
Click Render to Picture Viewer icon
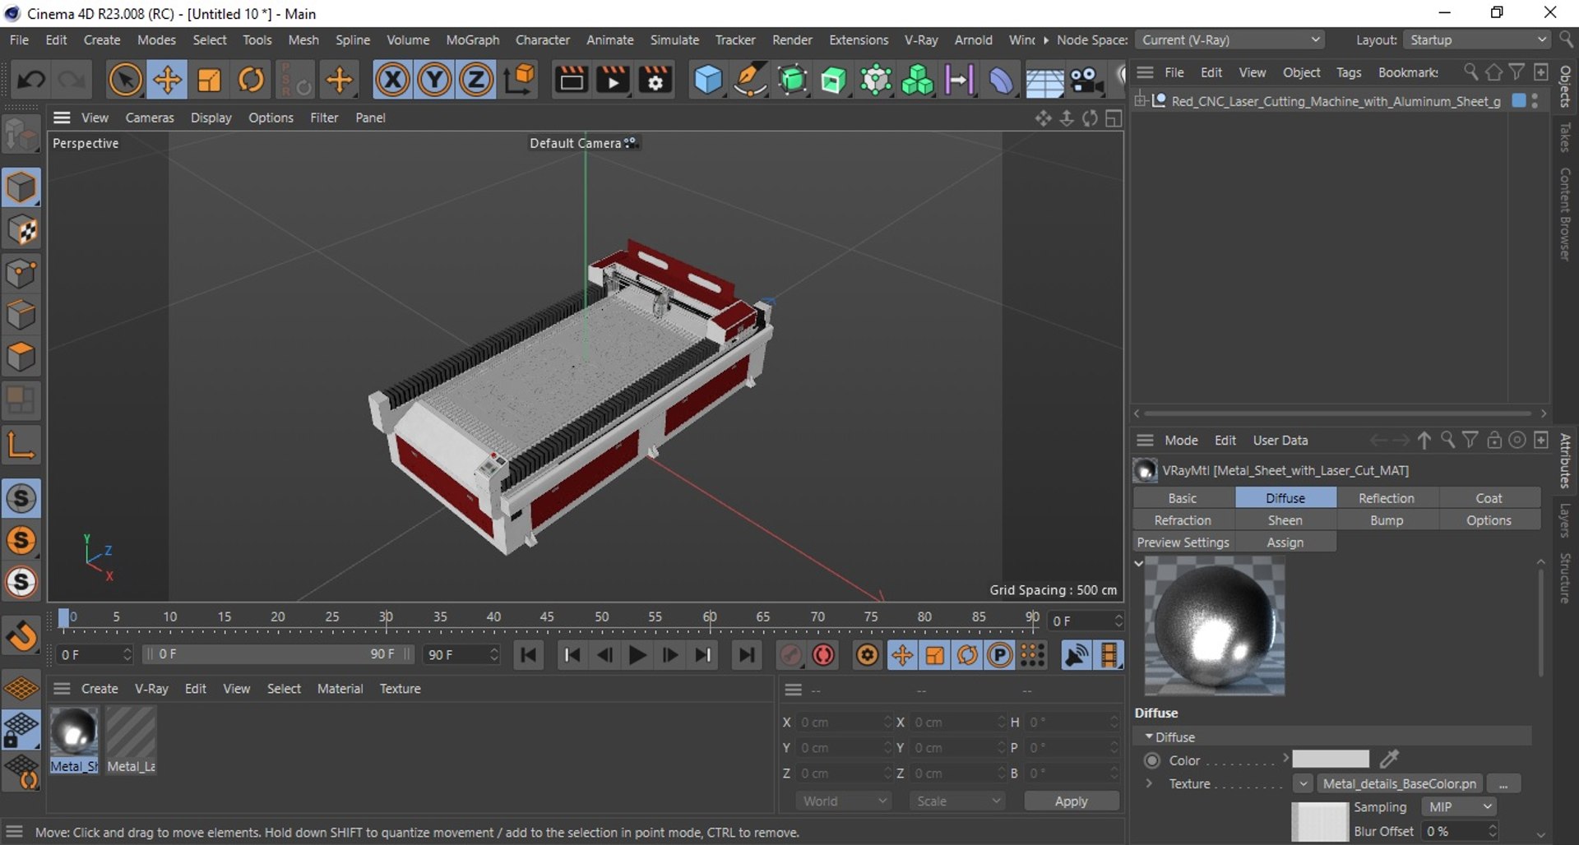click(614, 80)
